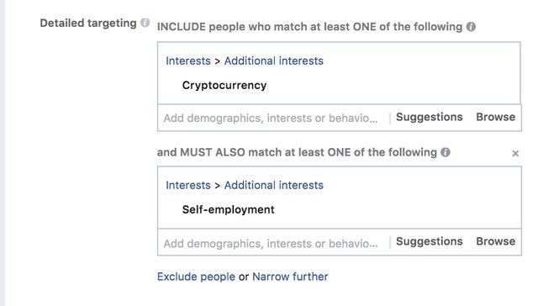Click the INCLUDE people who match heading text
Screen dimensions: 538x306
click(x=309, y=27)
